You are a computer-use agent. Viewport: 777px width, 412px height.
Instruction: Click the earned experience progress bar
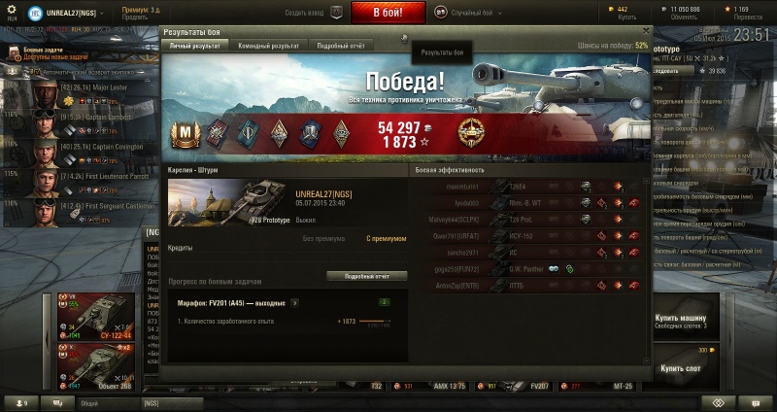pos(375,322)
